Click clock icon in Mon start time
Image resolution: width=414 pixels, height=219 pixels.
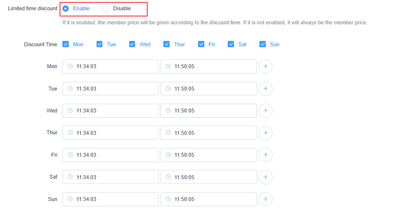click(70, 67)
